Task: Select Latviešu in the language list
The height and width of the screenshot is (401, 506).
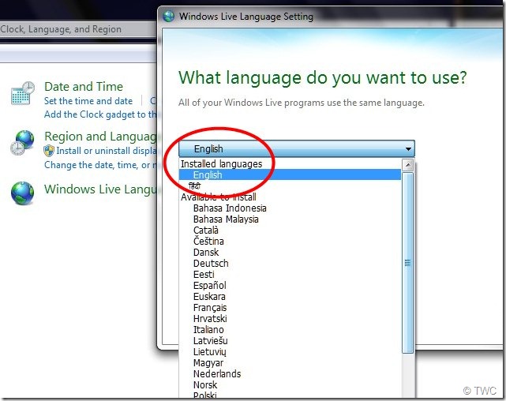Action: coord(290,341)
